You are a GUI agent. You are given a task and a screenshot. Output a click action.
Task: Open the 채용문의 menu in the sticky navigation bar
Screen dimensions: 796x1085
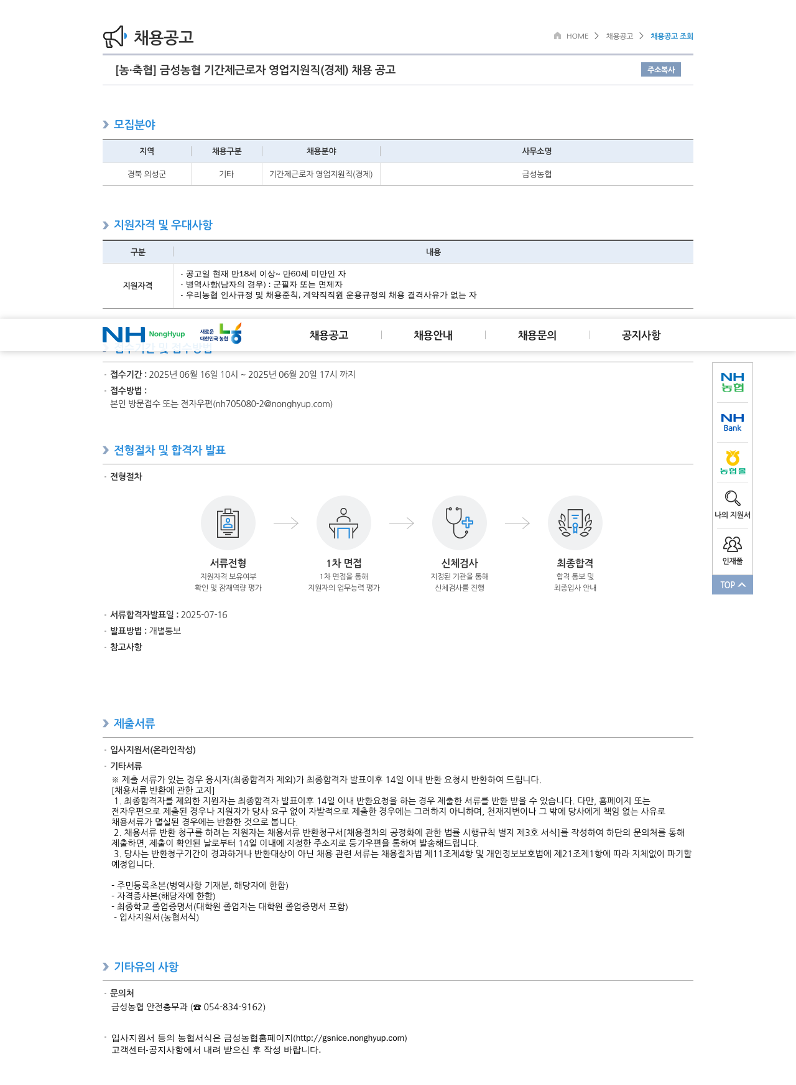[537, 335]
